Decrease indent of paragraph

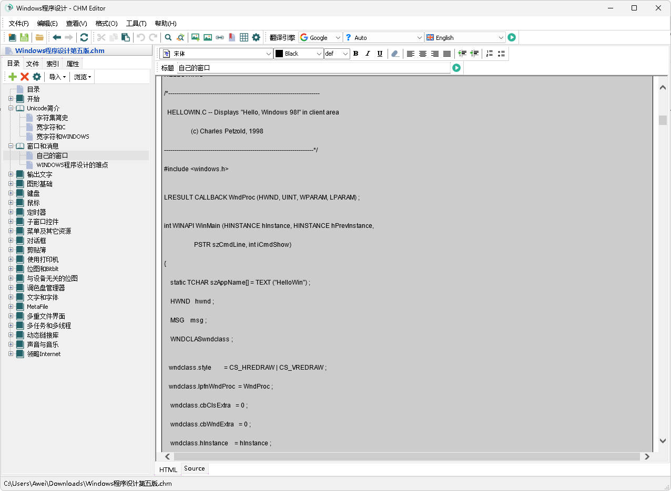pyautogui.click(x=474, y=54)
